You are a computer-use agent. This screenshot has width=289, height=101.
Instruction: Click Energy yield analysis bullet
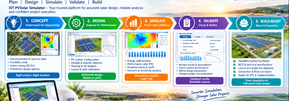[x=139, y=61]
